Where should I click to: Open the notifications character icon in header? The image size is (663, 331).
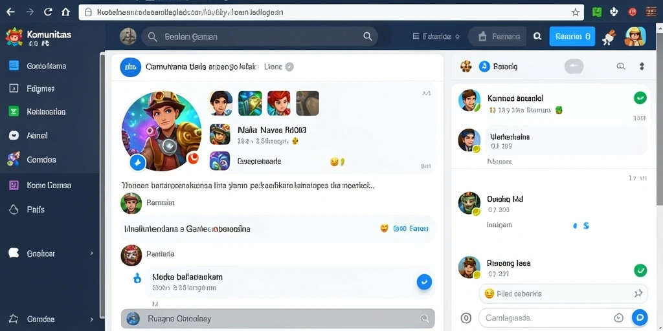tap(609, 37)
